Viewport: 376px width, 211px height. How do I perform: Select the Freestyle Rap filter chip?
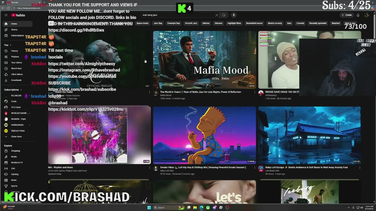pos(174,23)
